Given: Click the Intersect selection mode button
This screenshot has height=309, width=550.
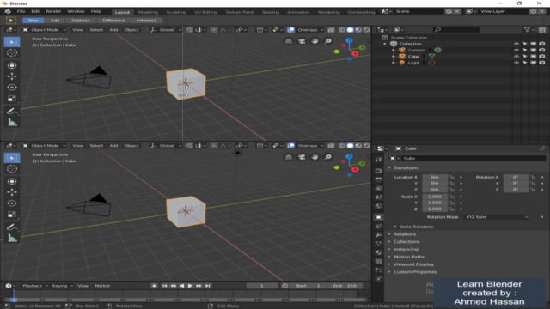Looking at the screenshot, I should coord(147,21).
